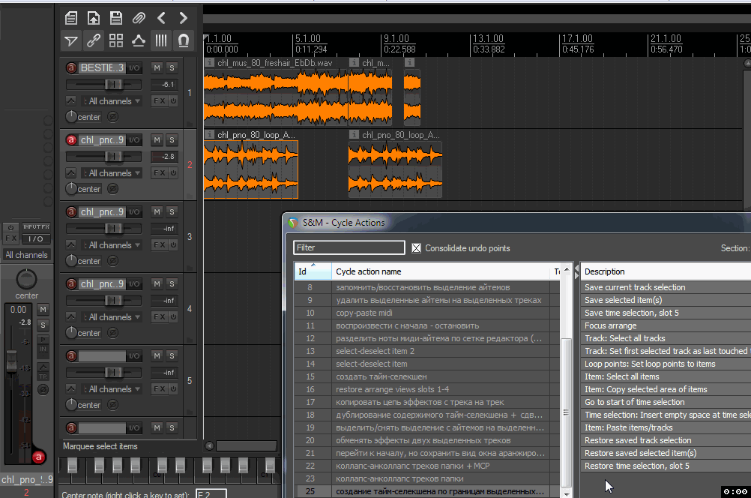The image size is (751, 498).
Task: Solo track 4
Action: click(172, 283)
